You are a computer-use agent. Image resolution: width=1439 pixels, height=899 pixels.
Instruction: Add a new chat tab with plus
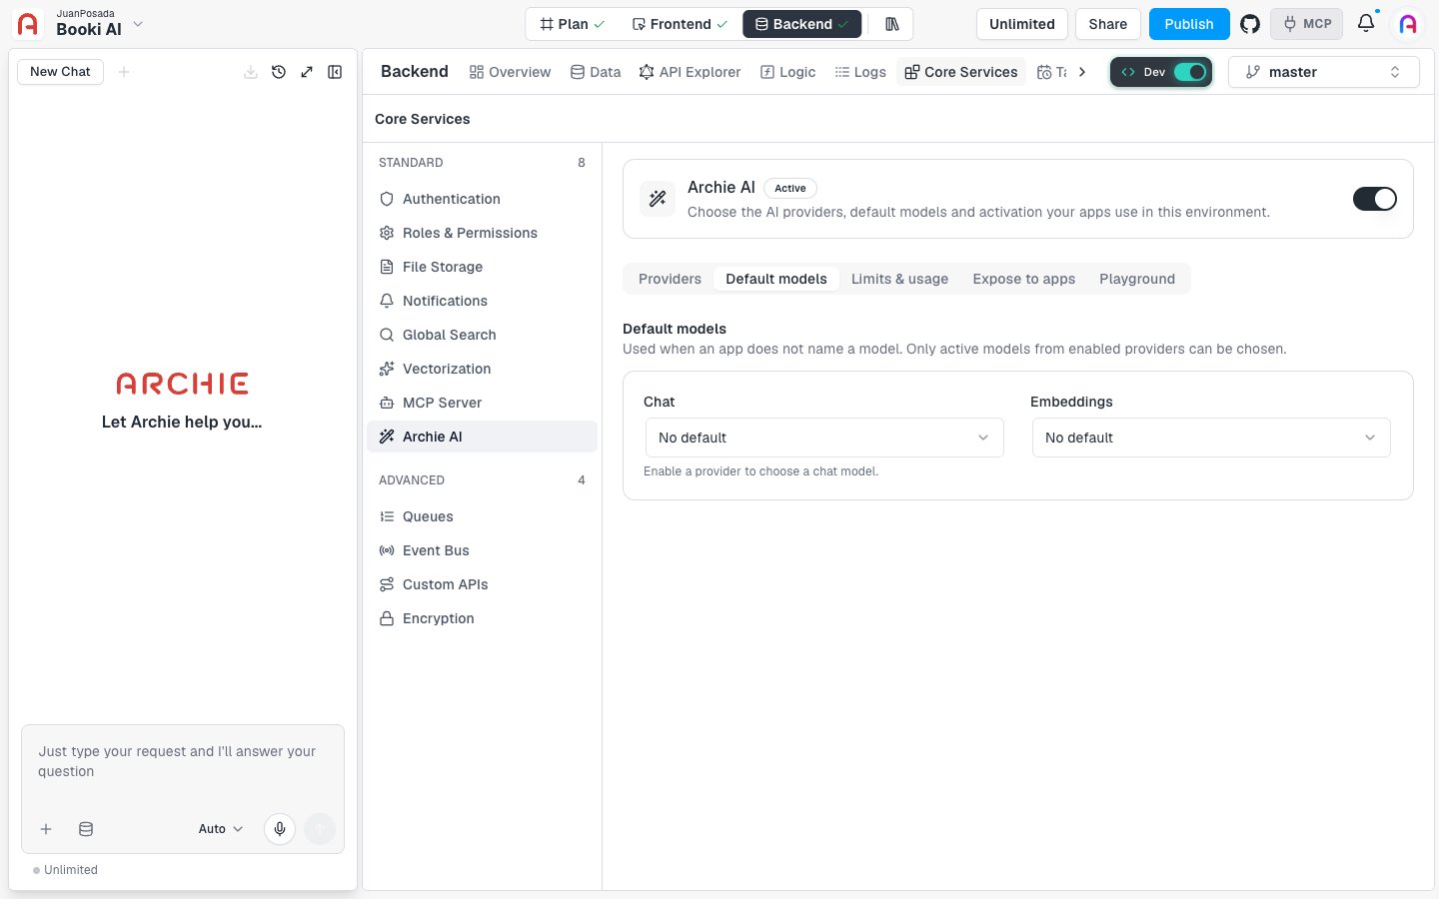(x=124, y=72)
